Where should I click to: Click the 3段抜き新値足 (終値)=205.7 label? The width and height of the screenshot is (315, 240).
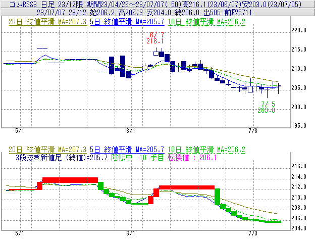pos(62,157)
